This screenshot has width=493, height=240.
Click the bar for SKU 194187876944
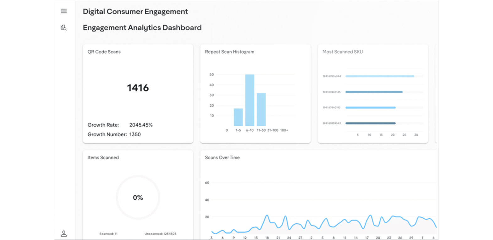pos(380,76)
